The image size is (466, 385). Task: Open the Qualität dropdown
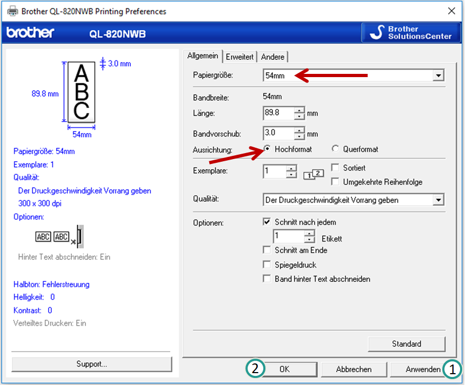tap(438, 200)
